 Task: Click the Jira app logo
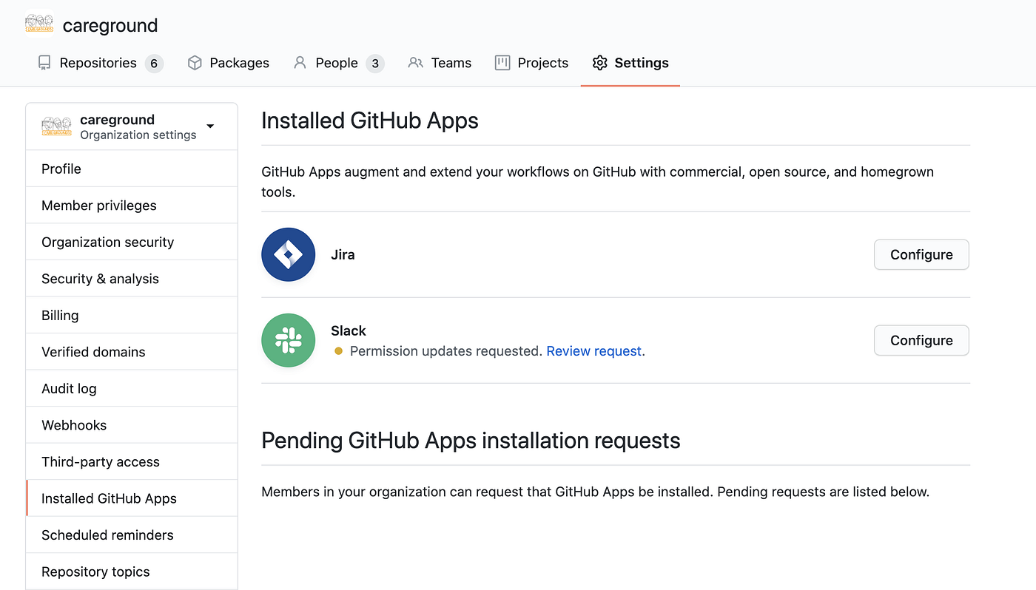pos(289,254)
